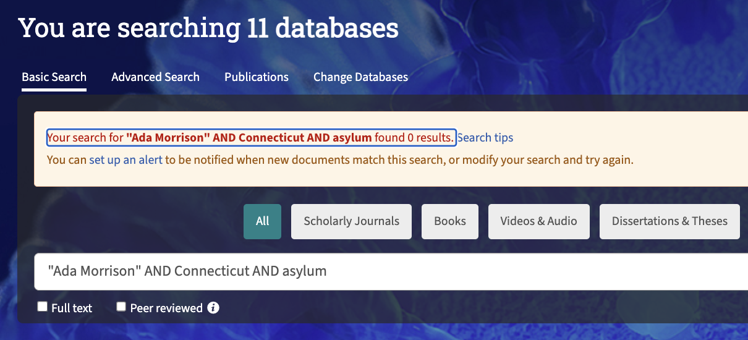Select the All source type filter

pos(262,221)
